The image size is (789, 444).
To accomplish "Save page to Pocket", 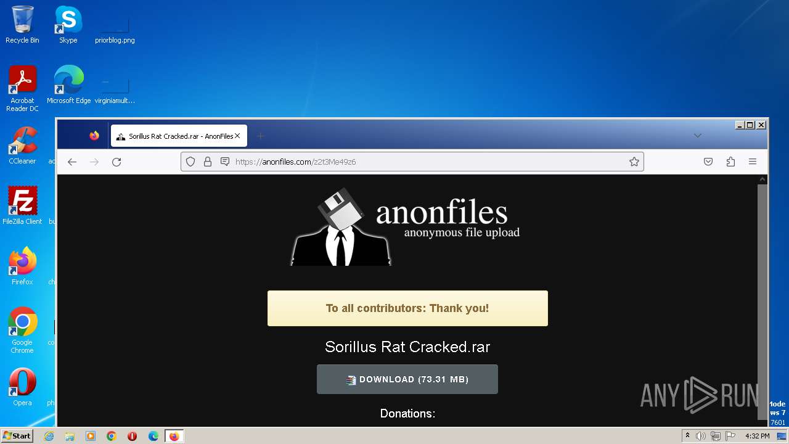I will 708,162.
